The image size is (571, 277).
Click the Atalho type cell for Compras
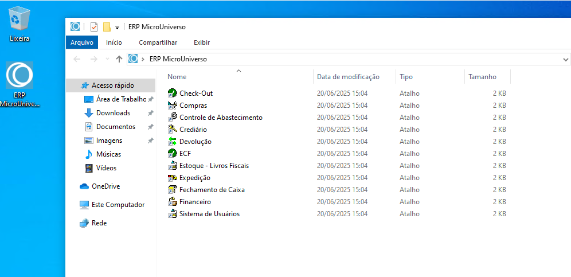pyautogui.click(x=410, y=106)
